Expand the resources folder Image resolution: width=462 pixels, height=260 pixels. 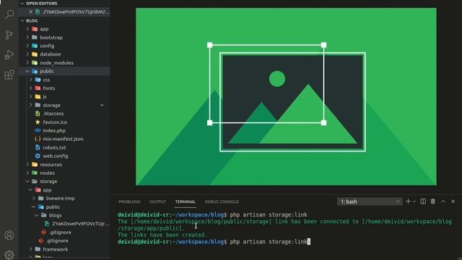tap(64, 165)
